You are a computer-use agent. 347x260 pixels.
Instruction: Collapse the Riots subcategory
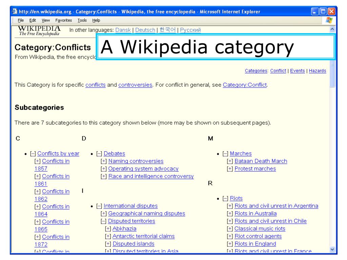click(x=225, y=198)
